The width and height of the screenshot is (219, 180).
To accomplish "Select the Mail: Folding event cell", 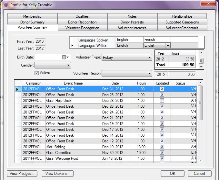I will [73, 147].
